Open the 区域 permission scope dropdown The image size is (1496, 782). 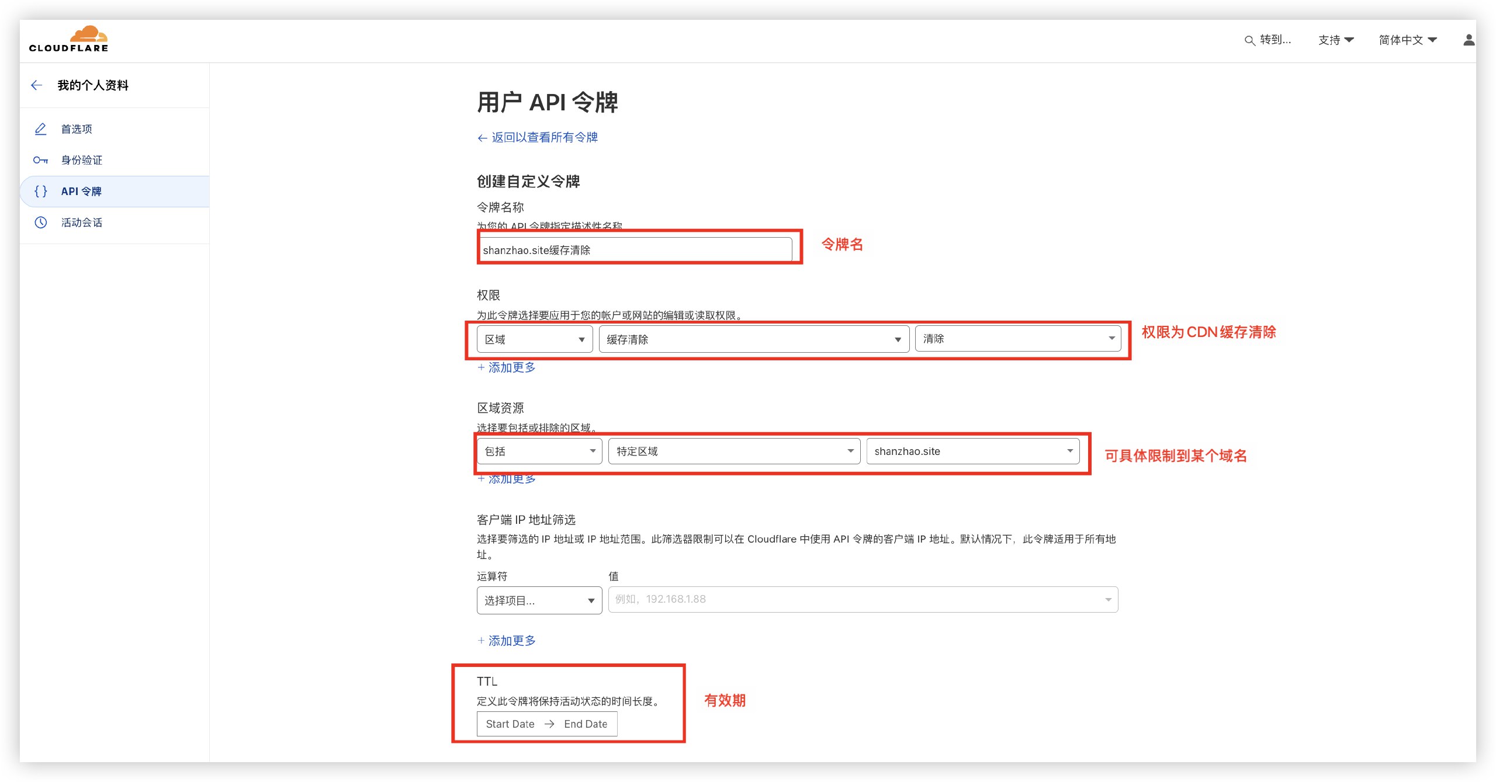pyautogui.click(x=535, y=339)
